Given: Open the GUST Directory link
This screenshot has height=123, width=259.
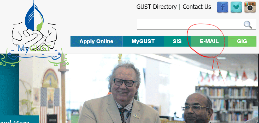Looking at the screenshot, I should pyautogui.click(x=156, y=7).
